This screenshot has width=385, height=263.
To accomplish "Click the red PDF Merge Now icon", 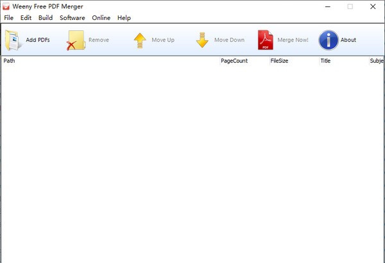I will (266, 40).
